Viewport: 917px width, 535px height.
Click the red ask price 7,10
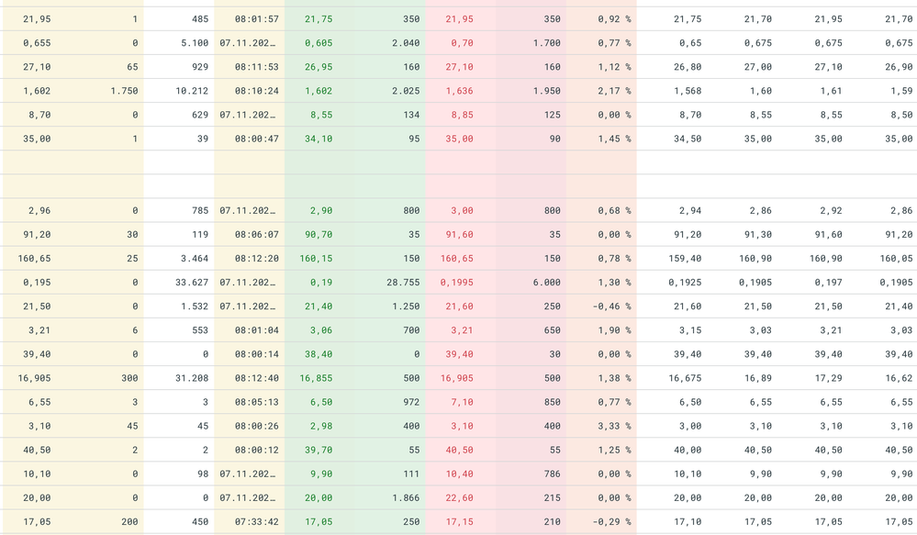[x=462, y=402]
